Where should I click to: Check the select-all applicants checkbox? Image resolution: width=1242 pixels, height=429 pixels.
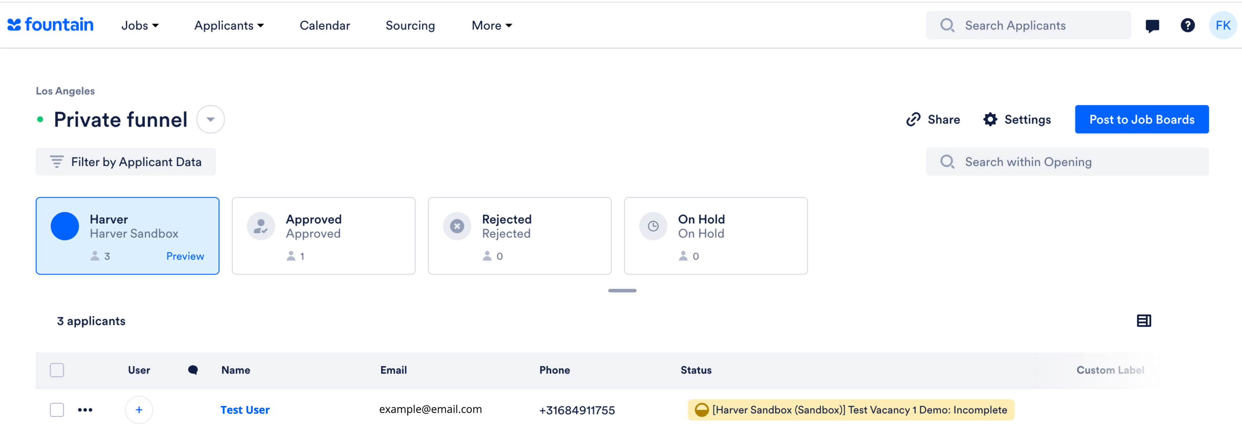57,370
